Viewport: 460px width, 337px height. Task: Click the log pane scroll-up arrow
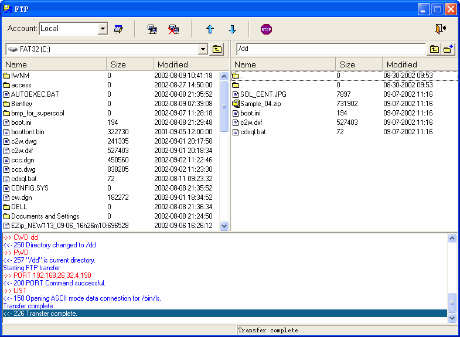tap(452, 239)
